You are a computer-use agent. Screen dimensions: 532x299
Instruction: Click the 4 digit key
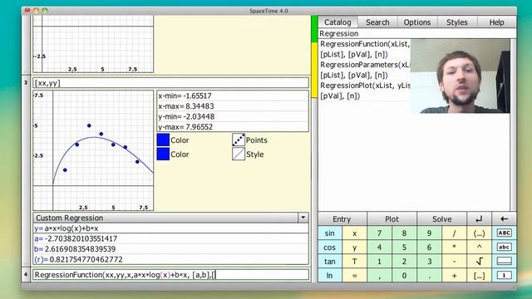[379, 248]
